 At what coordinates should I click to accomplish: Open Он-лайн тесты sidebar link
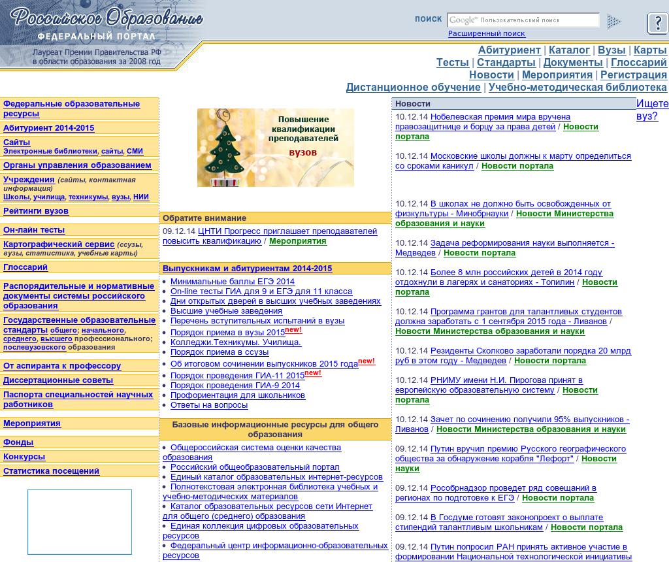click(x=34, y=229)
